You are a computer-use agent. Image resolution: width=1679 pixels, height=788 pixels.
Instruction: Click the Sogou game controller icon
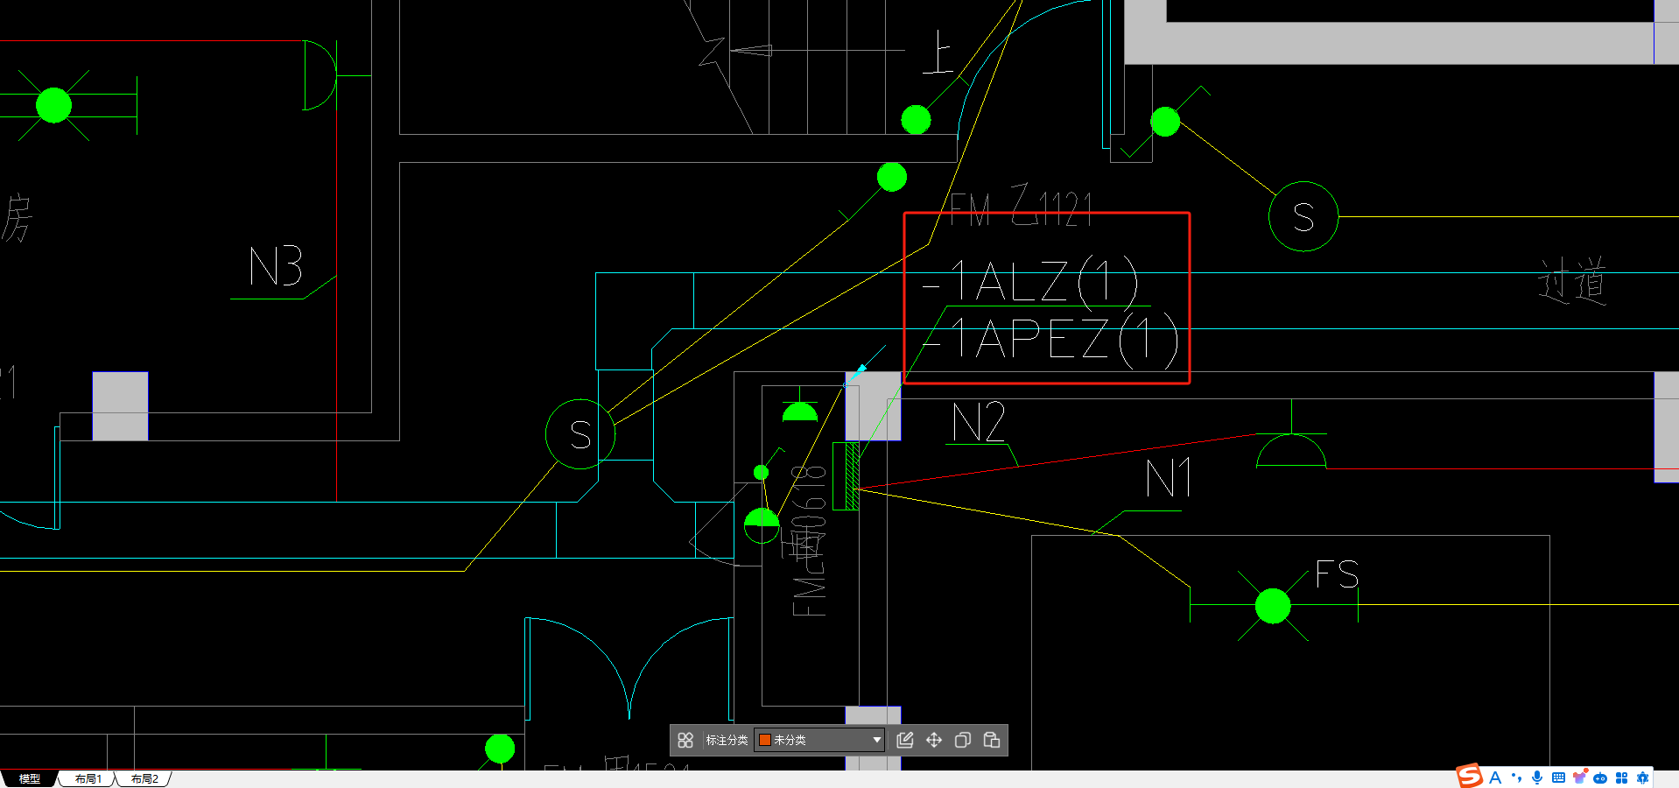click(1600, 777)
